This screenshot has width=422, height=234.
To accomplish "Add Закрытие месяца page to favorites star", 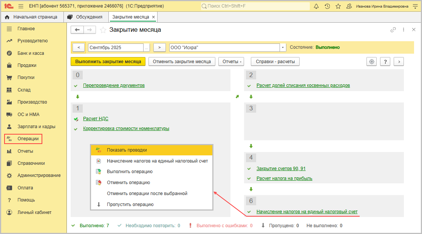I will pos(103,30).
